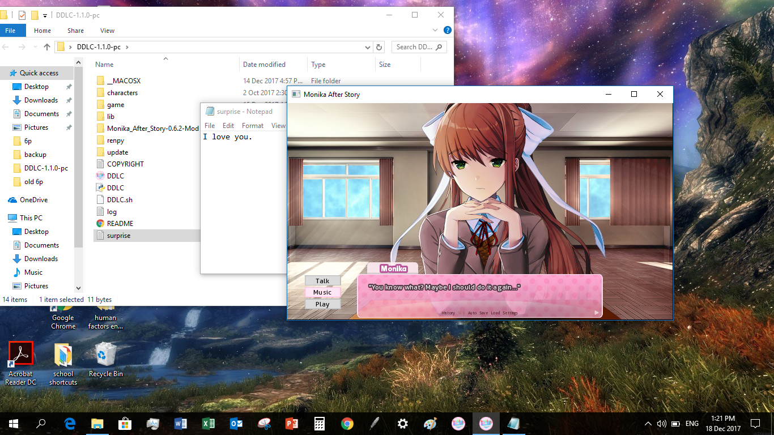The height and width of the screenshot is (435, 774).
Task: Click the Explorer Forward arrow
Action: pos(22,48)
